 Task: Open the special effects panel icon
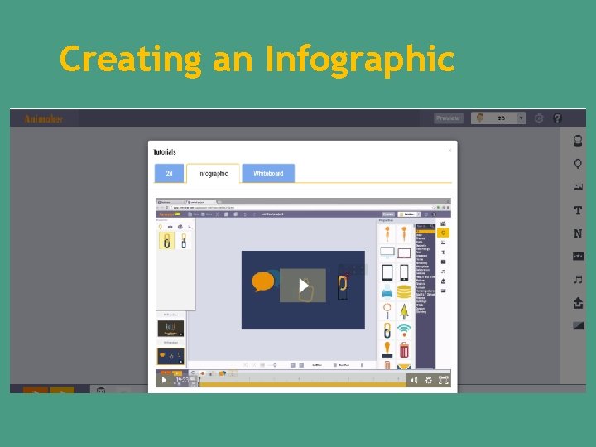[x=578, y=257]
